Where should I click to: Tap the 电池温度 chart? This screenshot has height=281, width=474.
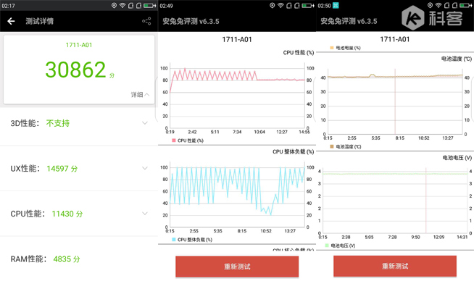(x=395, y=101)
